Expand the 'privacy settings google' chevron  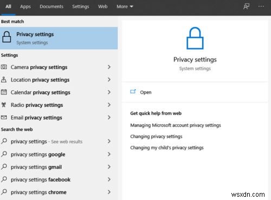[x=109, y=154]
